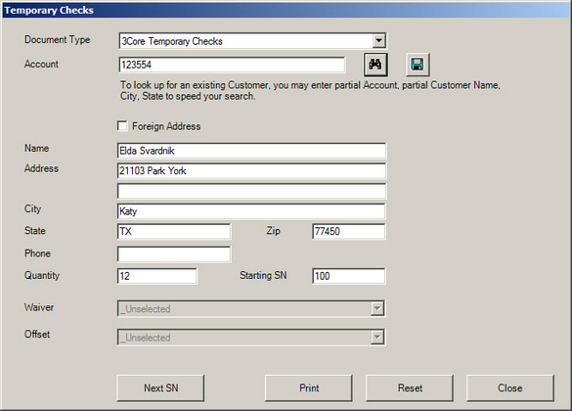Click the Starting SN field showing 100

click(349, 276)
